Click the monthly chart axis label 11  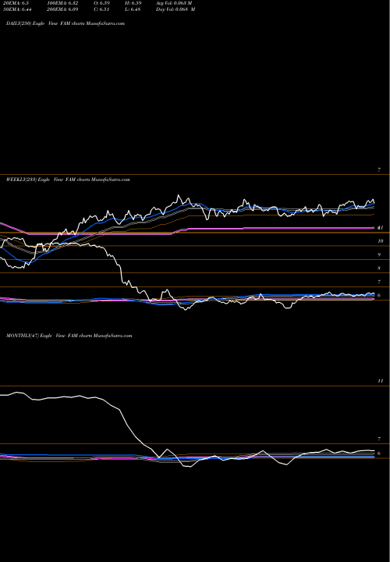pos(381,381)
